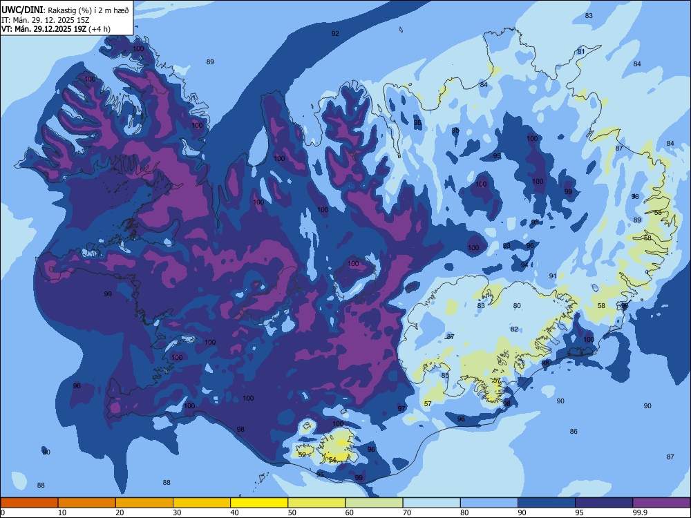This screenshot has width=691, height=518.
Task: Select the humidity value "82" on the map
Action: (x=514, y=329)
